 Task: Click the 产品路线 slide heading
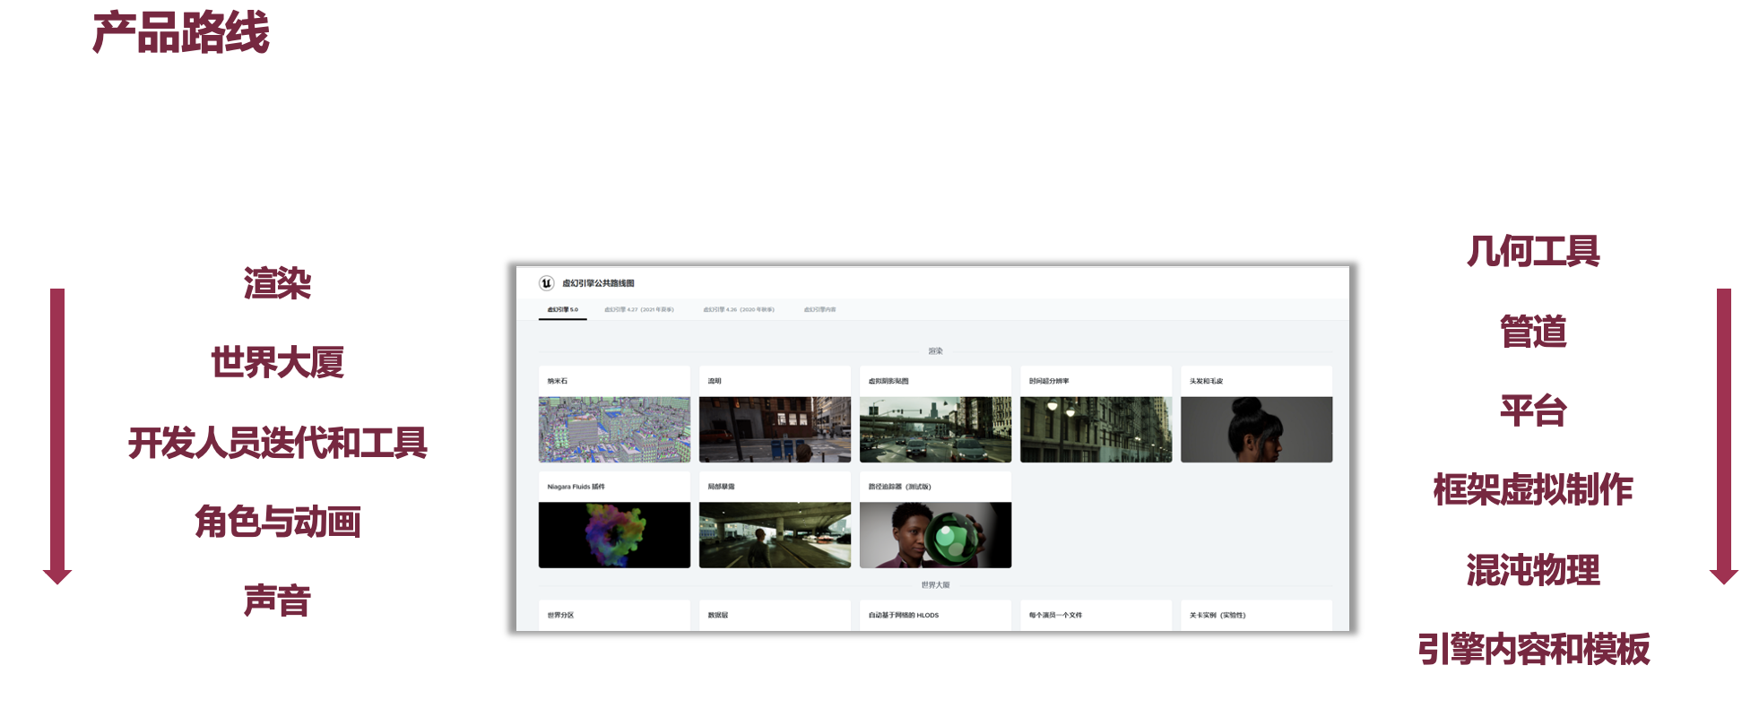(181, 33)
